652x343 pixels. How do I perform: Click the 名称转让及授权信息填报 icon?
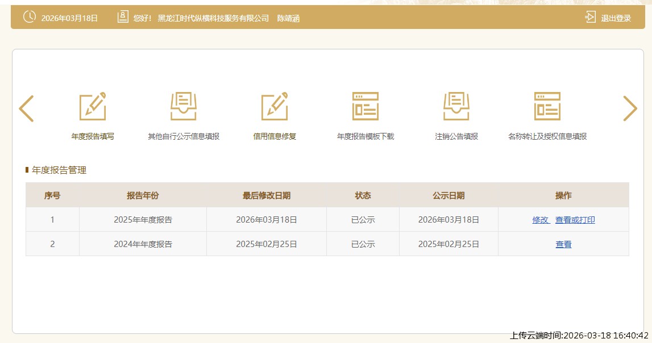(547, 106)
